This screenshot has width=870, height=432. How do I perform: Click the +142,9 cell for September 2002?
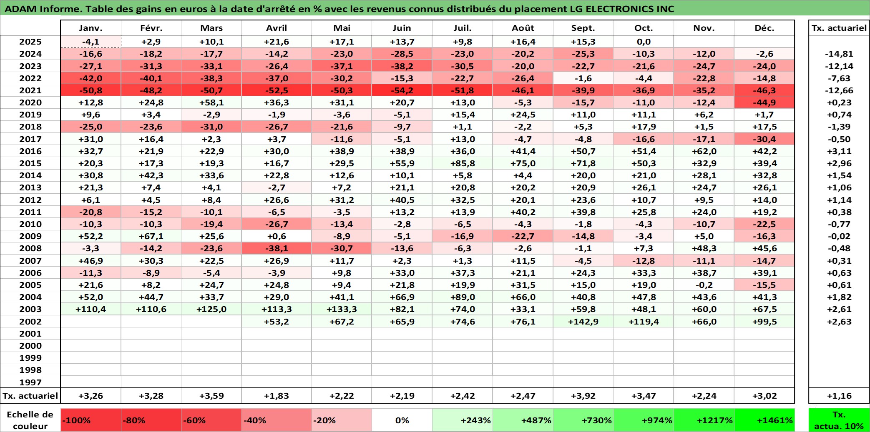(583, 321)
